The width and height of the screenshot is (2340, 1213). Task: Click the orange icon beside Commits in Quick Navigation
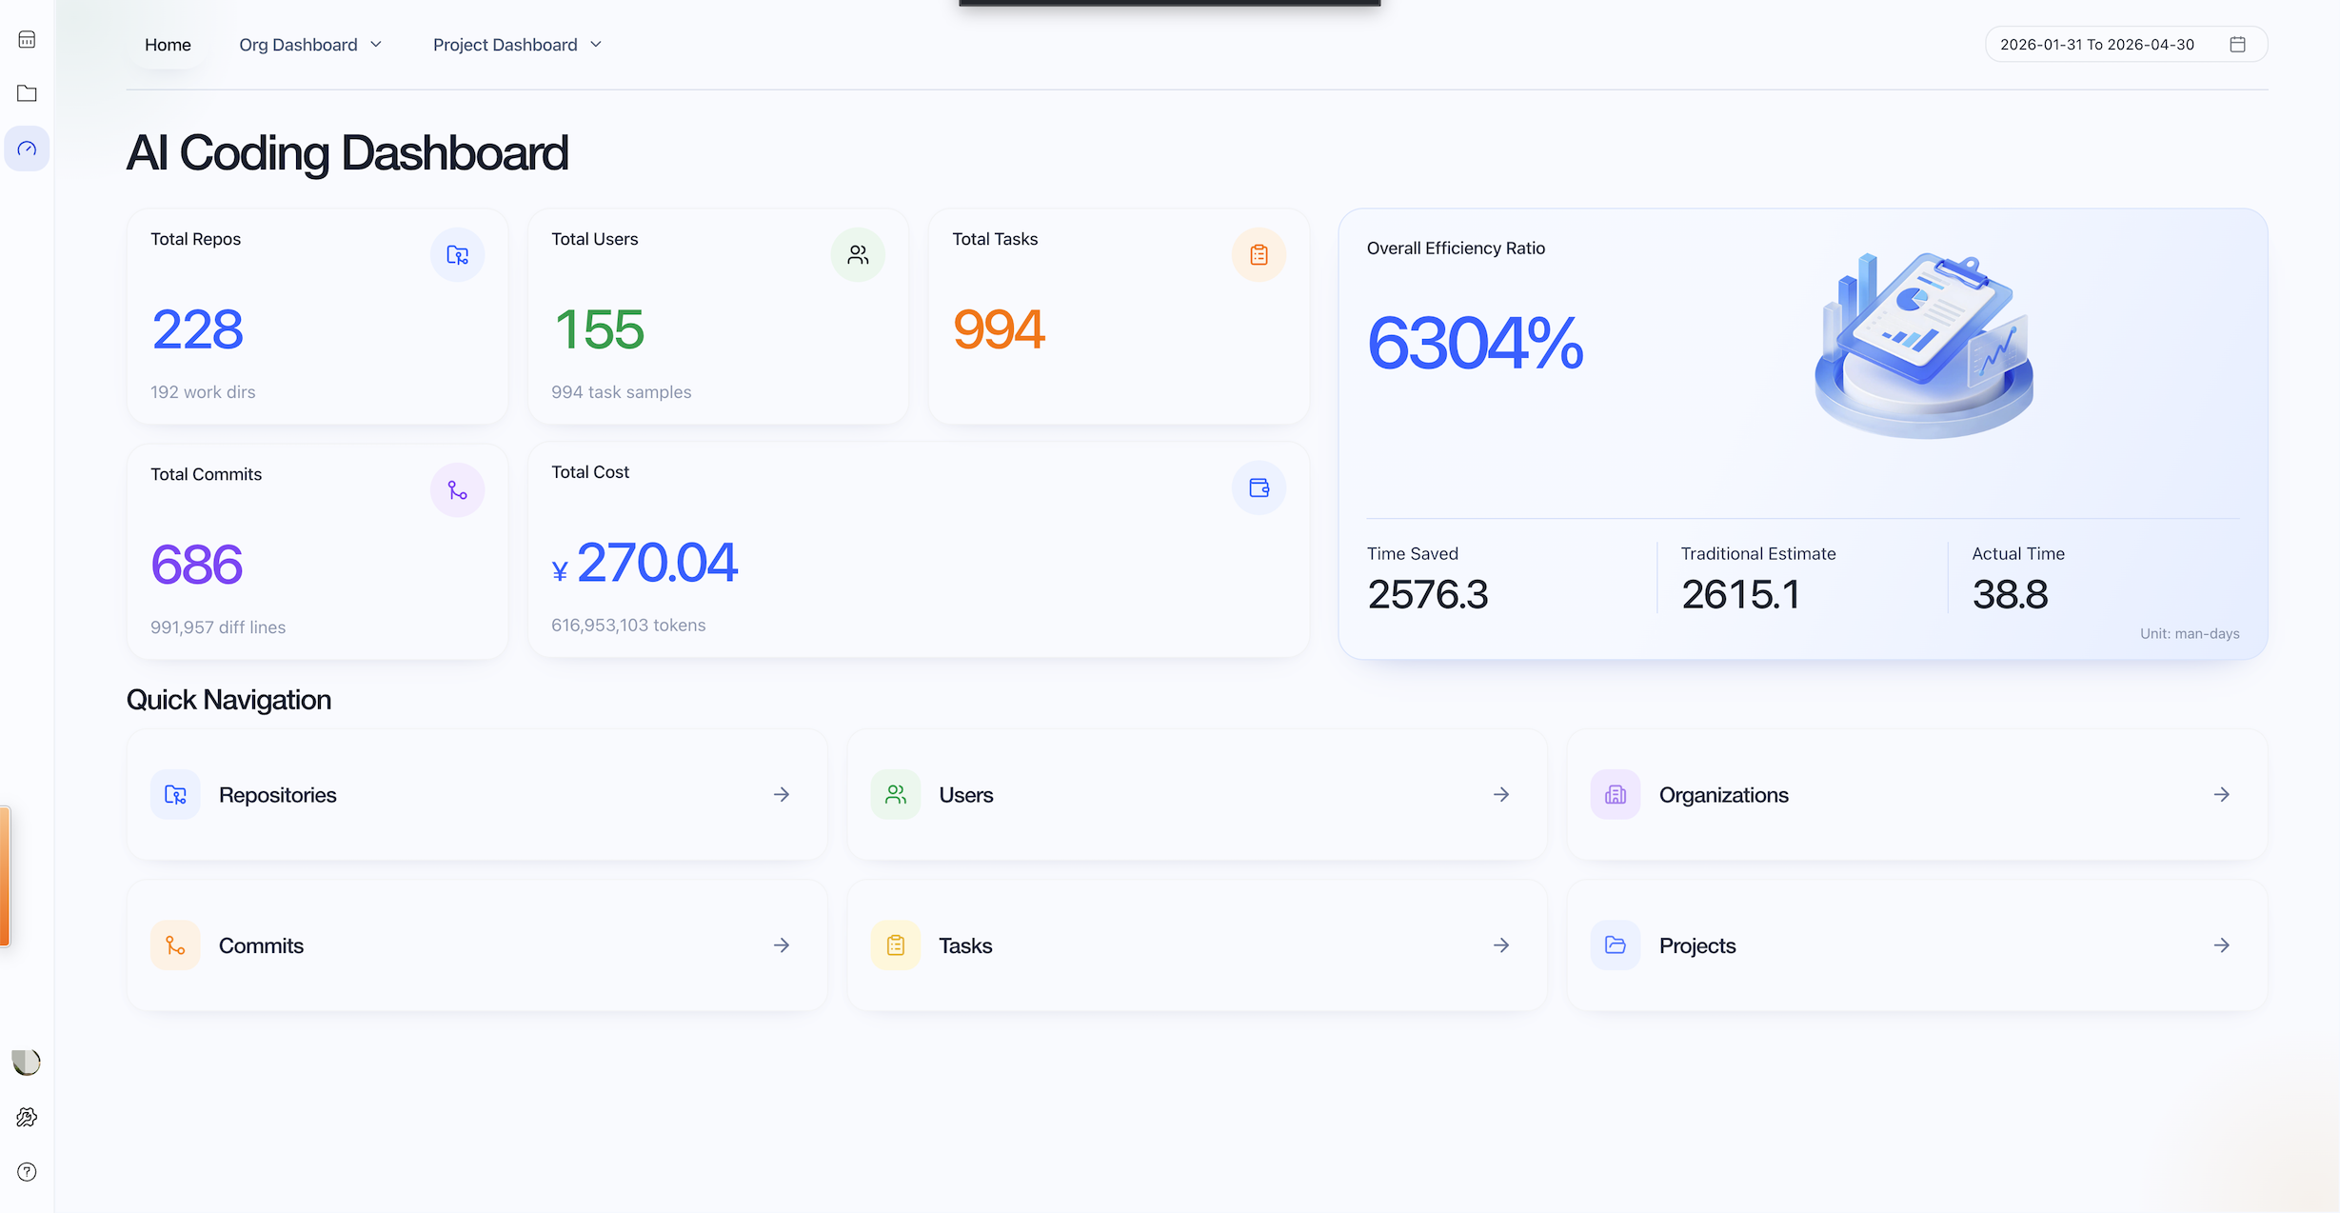[x=175, y=945]
